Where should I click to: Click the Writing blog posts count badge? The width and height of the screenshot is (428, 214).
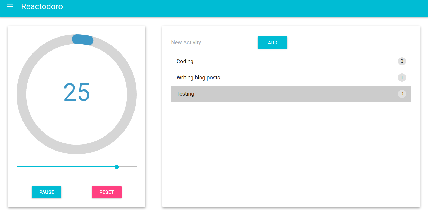point(402,78)
